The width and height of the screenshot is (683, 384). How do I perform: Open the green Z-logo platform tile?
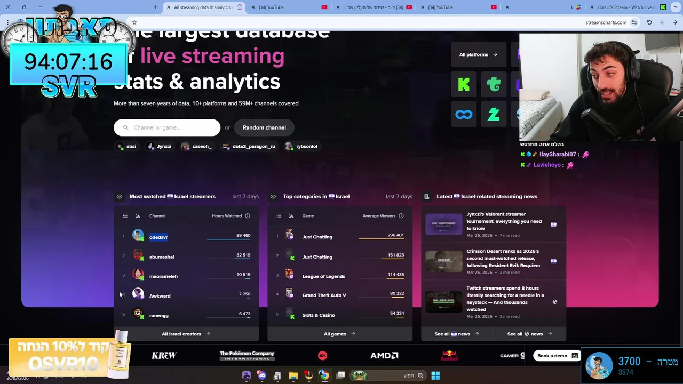pyautogui.click(x=494, y=114)
